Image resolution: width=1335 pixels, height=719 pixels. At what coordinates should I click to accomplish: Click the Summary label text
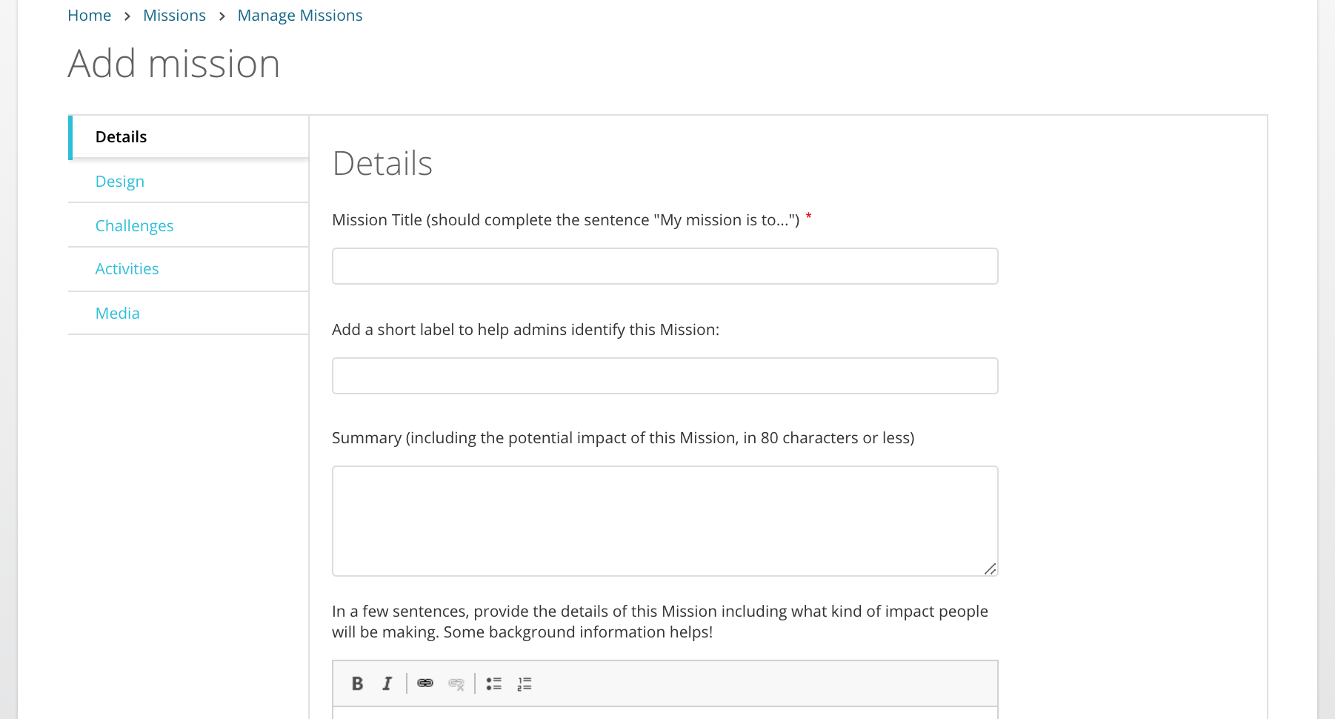tap(623, 438)
